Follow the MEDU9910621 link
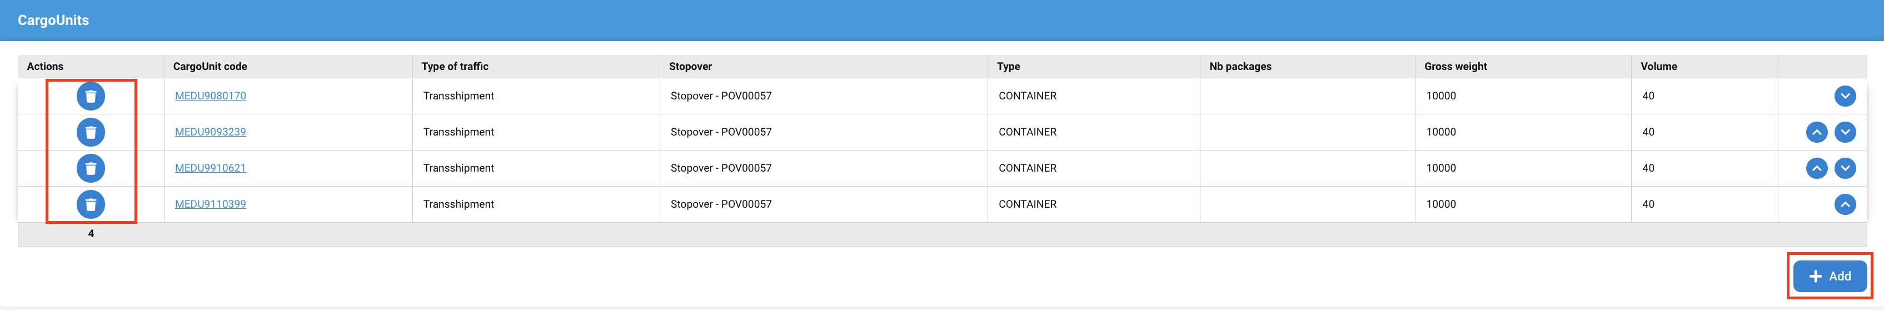 tap(210, 168)
